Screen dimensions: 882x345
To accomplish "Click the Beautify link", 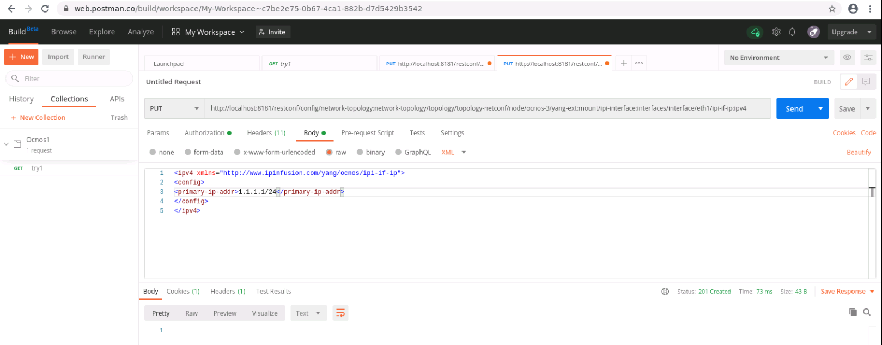I will point(859,153).
